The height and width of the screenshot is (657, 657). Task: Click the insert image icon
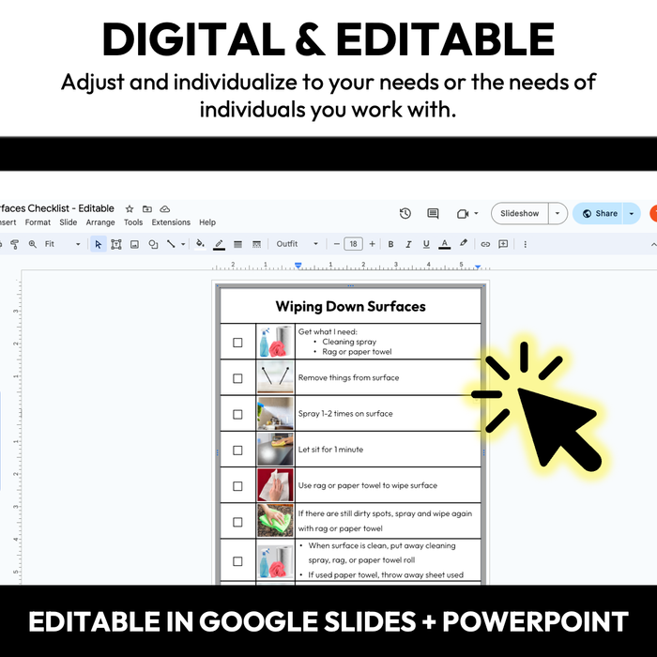134,244
